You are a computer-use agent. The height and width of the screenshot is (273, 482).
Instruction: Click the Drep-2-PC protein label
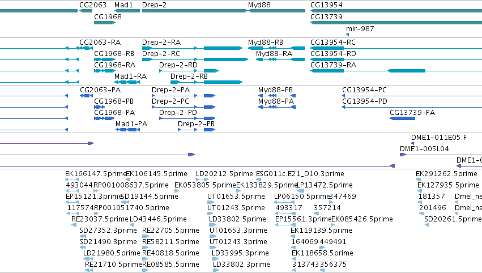[170, 101]
